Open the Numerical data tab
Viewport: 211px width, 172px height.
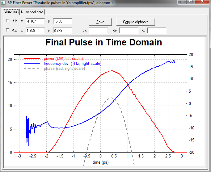click(32, 12)
